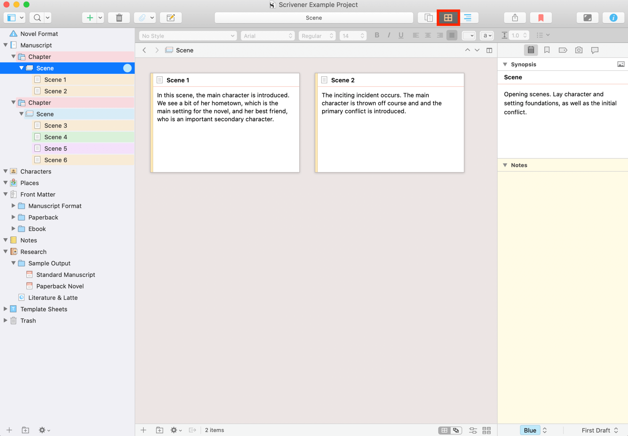Select Scene 5 in the binder
628x436 pixels.
click(56, 148)
